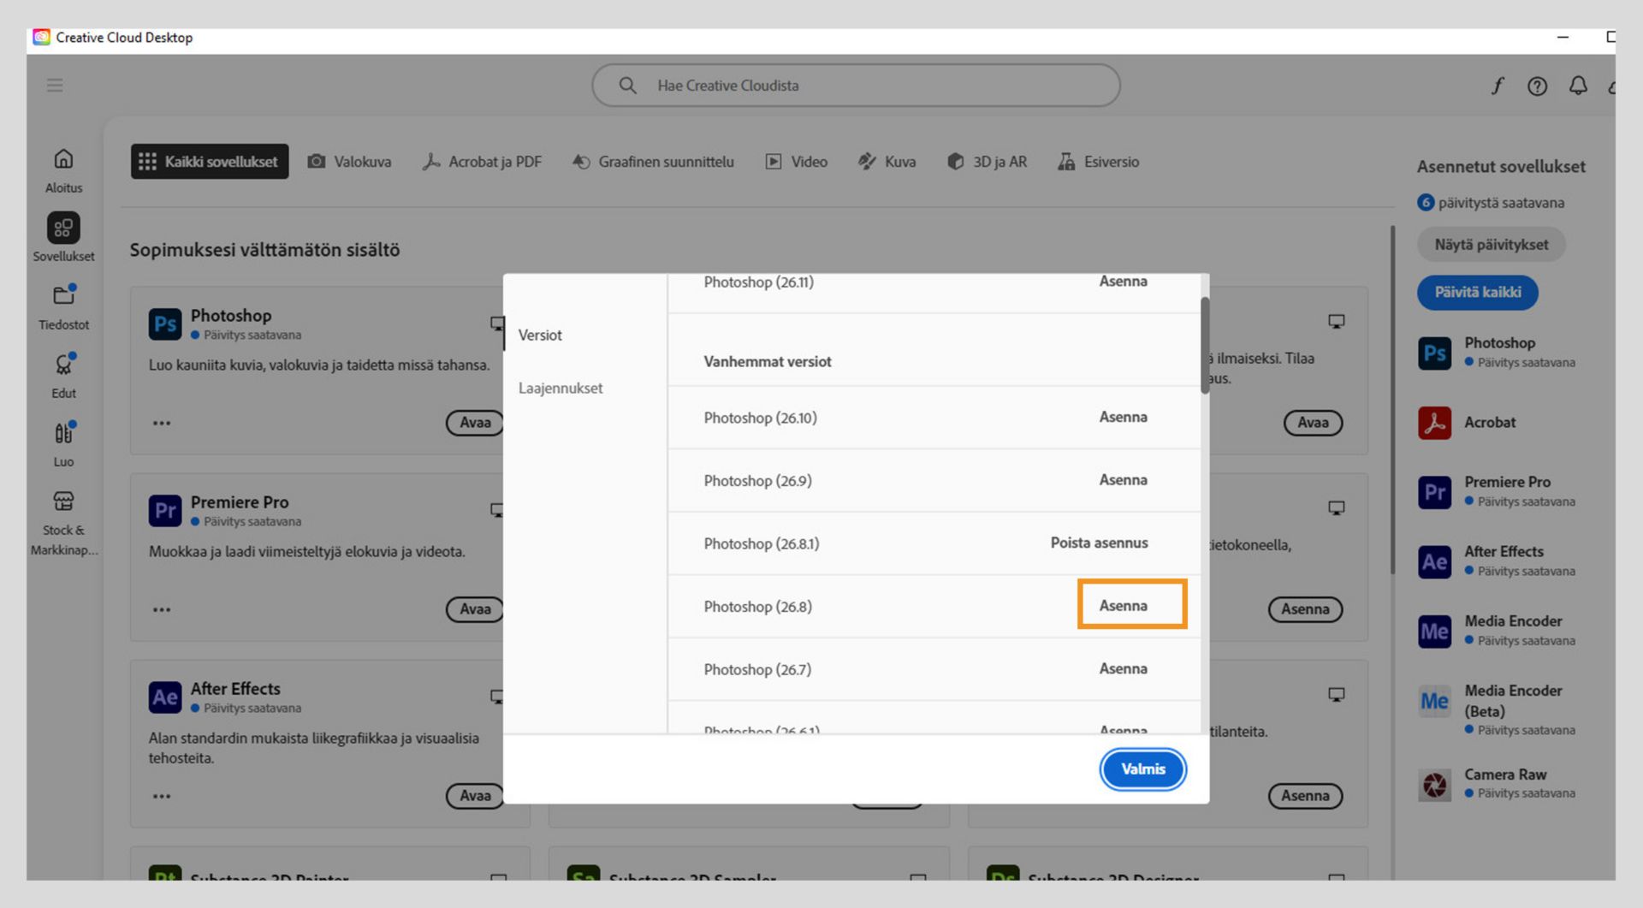
Task: Click Premiere Pro card Pr icon
Action: [165, 511]
